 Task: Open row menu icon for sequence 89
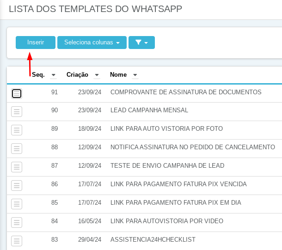[x=17, y=130]
